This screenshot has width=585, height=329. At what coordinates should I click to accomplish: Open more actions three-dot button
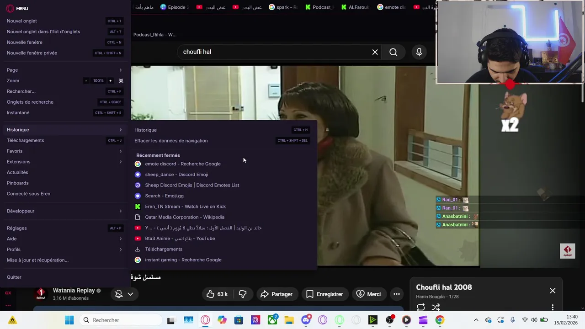[x=397, y=294]
